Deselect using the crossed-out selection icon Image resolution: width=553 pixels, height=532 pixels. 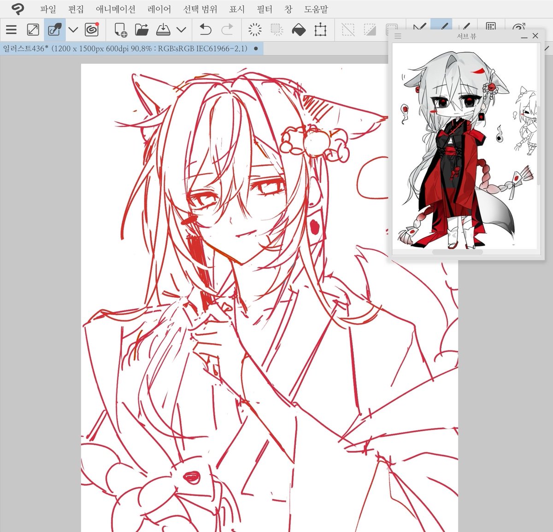tap(348, 30)
